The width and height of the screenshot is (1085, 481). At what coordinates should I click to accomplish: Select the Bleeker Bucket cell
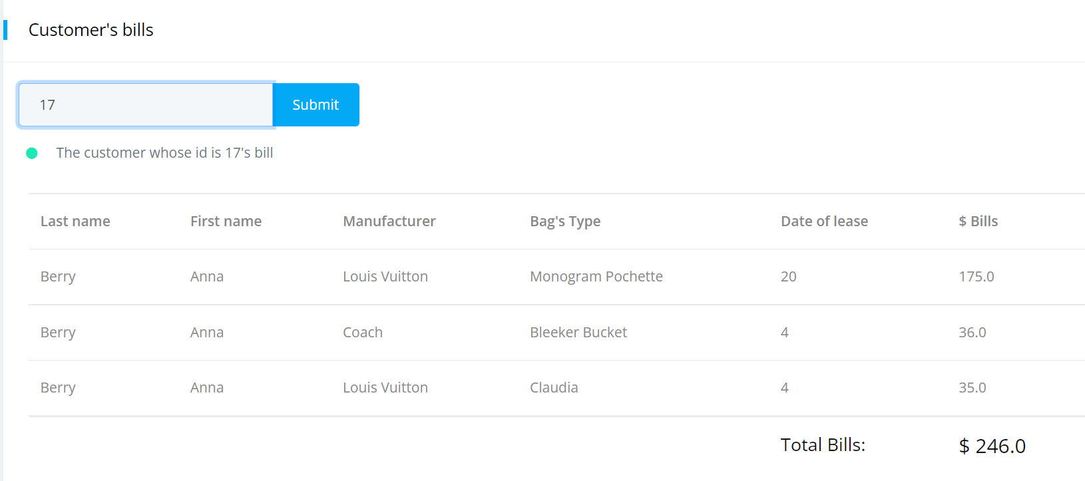coord(578,333)
